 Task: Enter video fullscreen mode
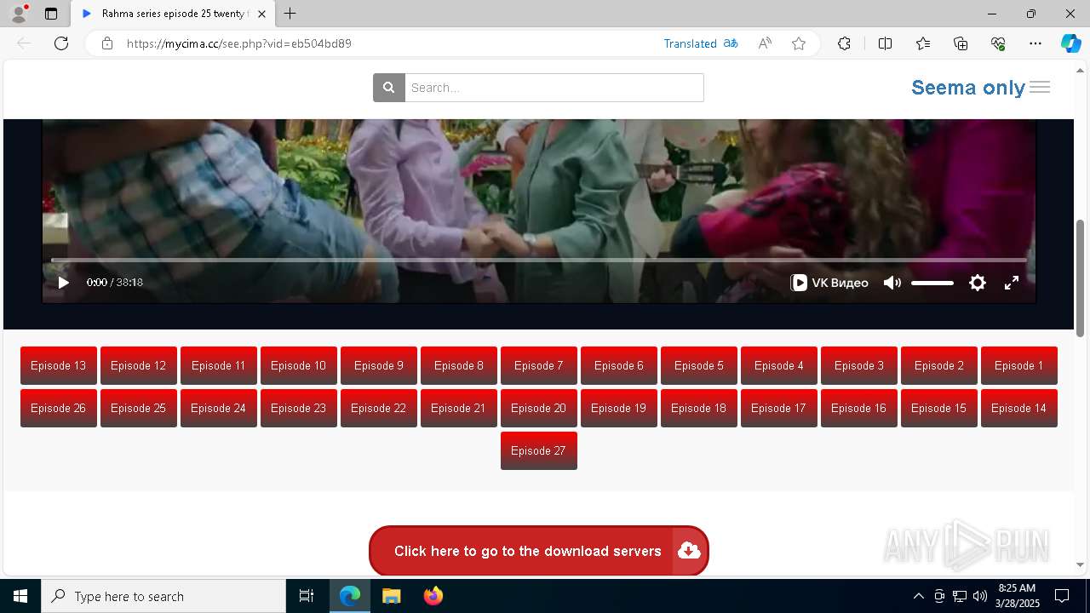point(1012,283)
